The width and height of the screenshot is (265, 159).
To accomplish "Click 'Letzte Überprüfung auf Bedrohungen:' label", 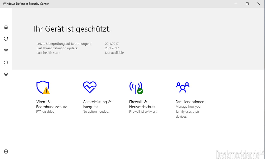I will [64, 44].
